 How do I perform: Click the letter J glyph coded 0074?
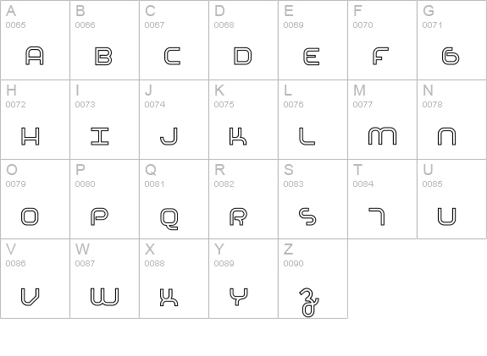point(169,136)
